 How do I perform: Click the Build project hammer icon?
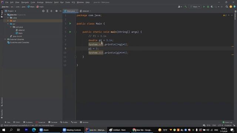186,7
